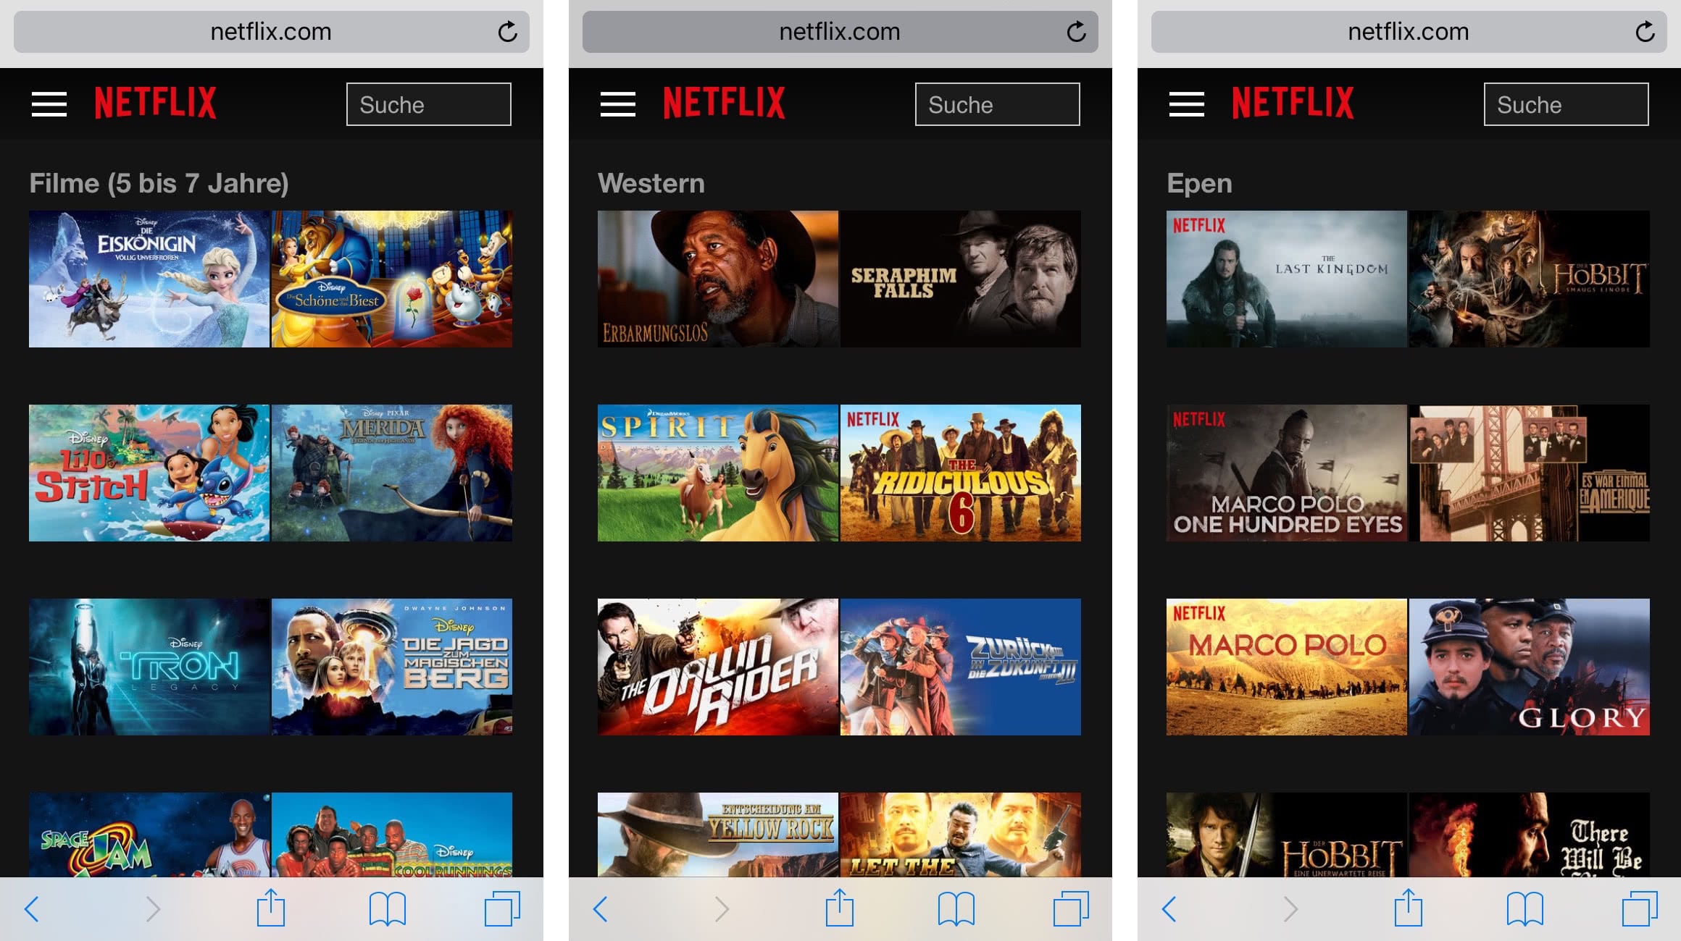
Task: Open hamburger menu in Epen screen
Action: pos(1186,104)
